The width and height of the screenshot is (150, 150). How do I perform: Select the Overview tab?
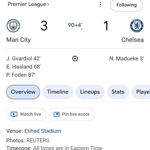(x=23, y=92)
